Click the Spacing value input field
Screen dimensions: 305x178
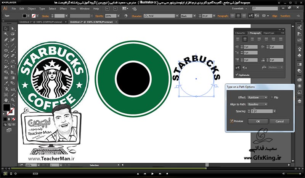pyautogui.click(x=262, y=111)
